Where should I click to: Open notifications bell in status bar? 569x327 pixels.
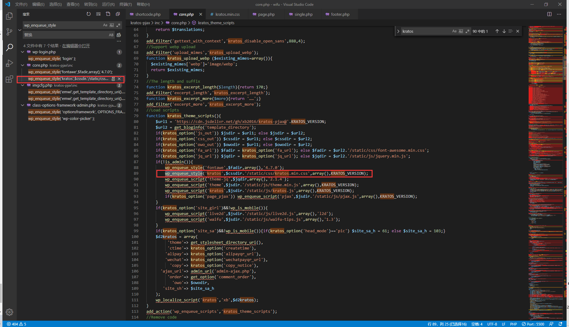click(560, 324)
